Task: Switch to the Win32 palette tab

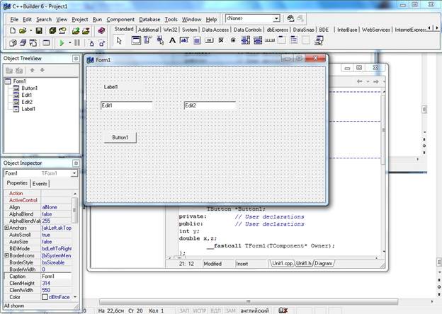Action: tap(170, 30)
